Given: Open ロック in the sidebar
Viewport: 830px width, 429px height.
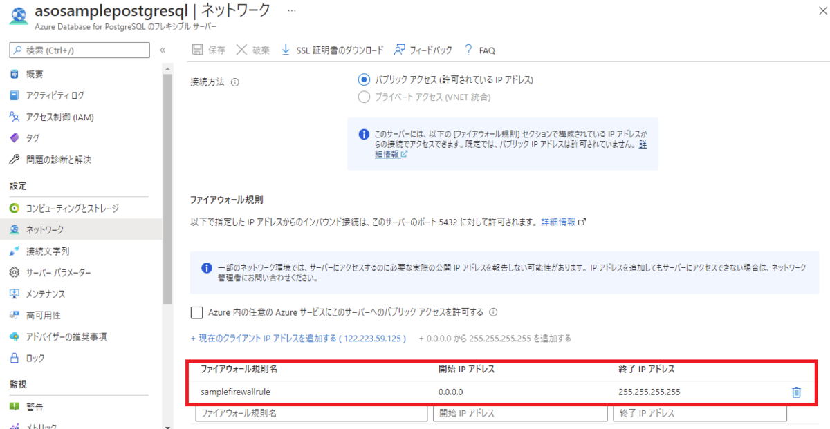Looking at the screenshot, I should tap(35, 358).
